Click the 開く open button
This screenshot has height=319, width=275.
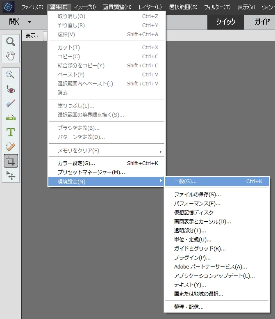14,22
